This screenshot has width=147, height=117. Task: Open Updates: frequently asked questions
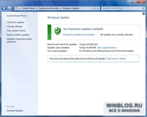pos(19,40)
